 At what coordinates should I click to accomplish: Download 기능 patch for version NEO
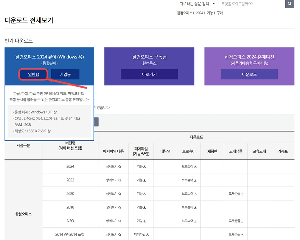[x=141, y=221]
